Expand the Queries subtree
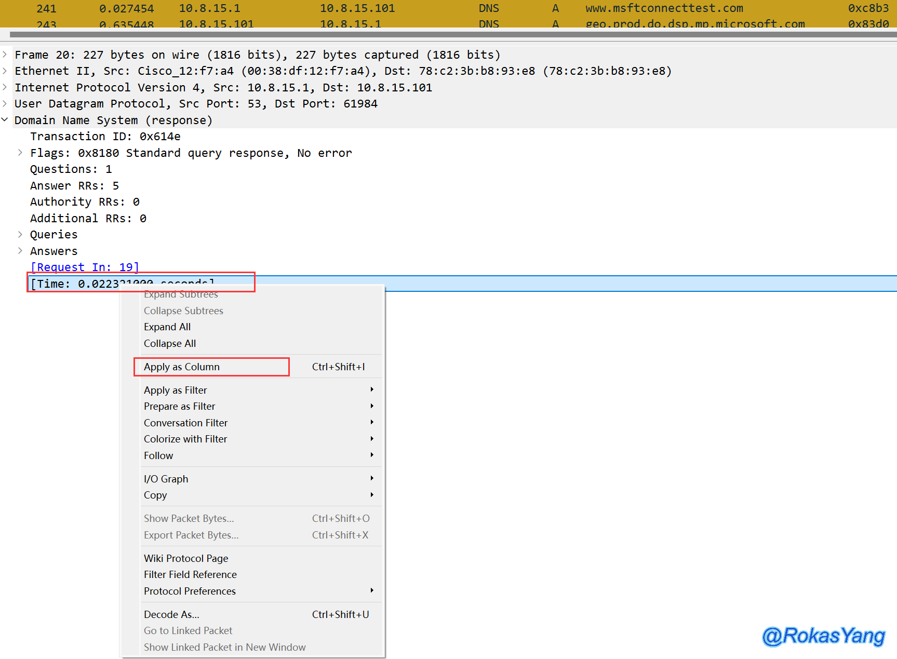Viewport: 897px width, 659px height. pyautogui.click(x=20, y=234)
